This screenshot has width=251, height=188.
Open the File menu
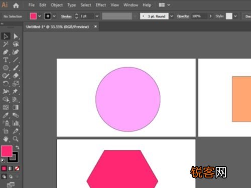click(31, 5)
